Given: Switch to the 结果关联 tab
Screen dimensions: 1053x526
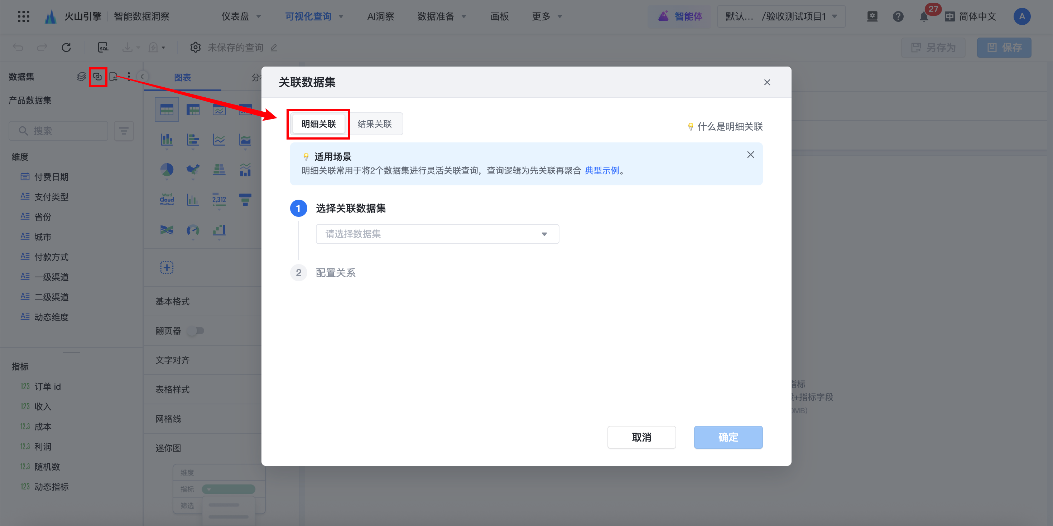Looking at the screenshot, I should pos(374,124).
